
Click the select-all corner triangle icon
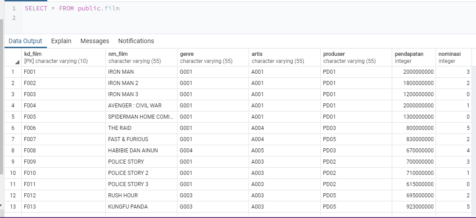(x=17, y=62)
